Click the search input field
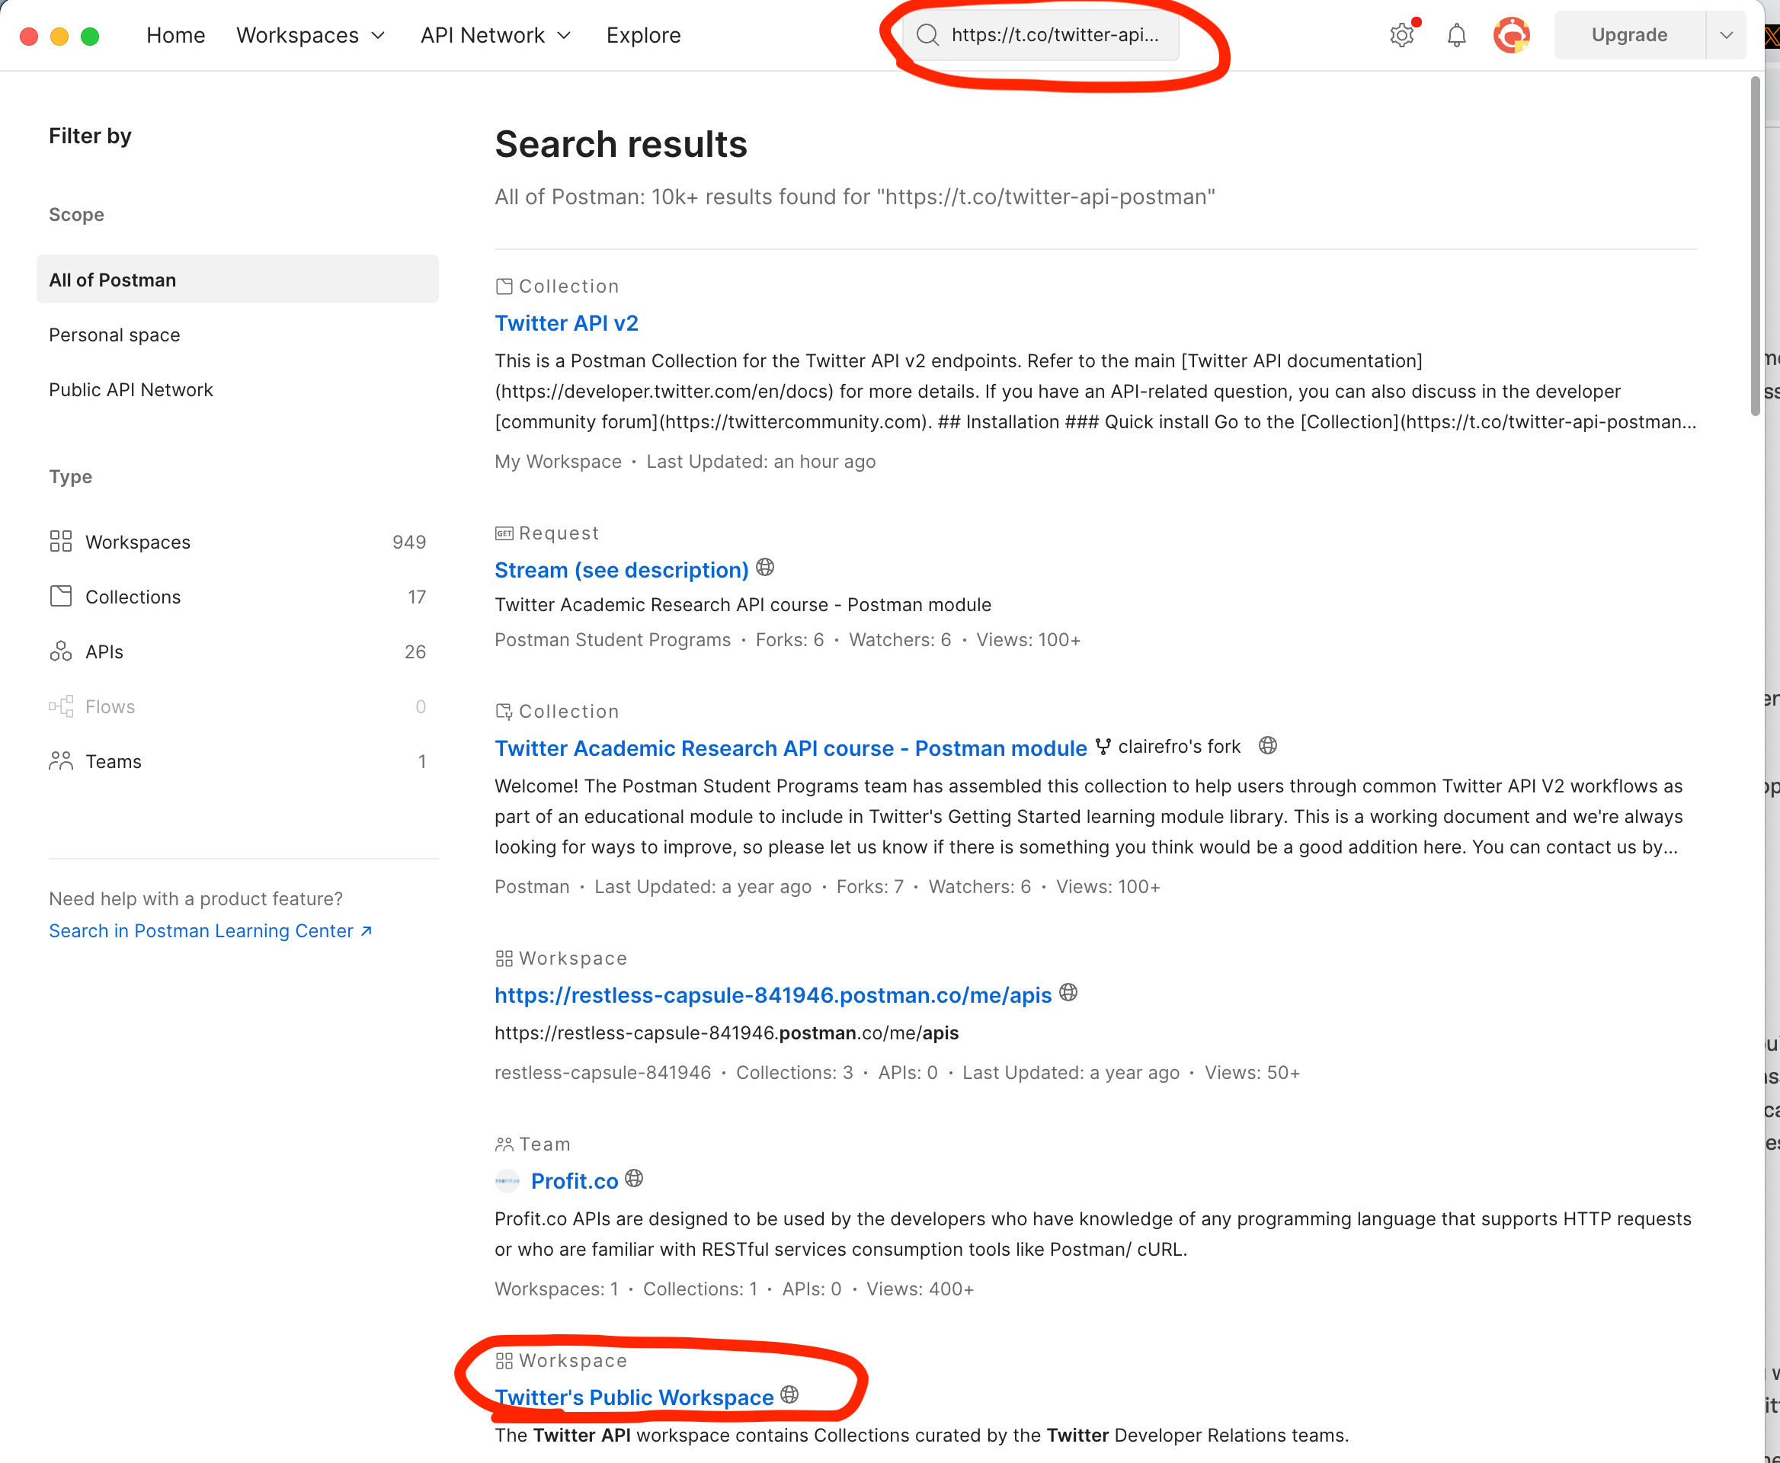This screenshot has width=1780, height=1463. pos(1041,34)
